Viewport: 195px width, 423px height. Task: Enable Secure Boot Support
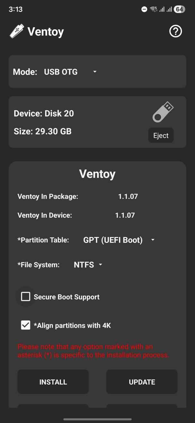[25, 296]
